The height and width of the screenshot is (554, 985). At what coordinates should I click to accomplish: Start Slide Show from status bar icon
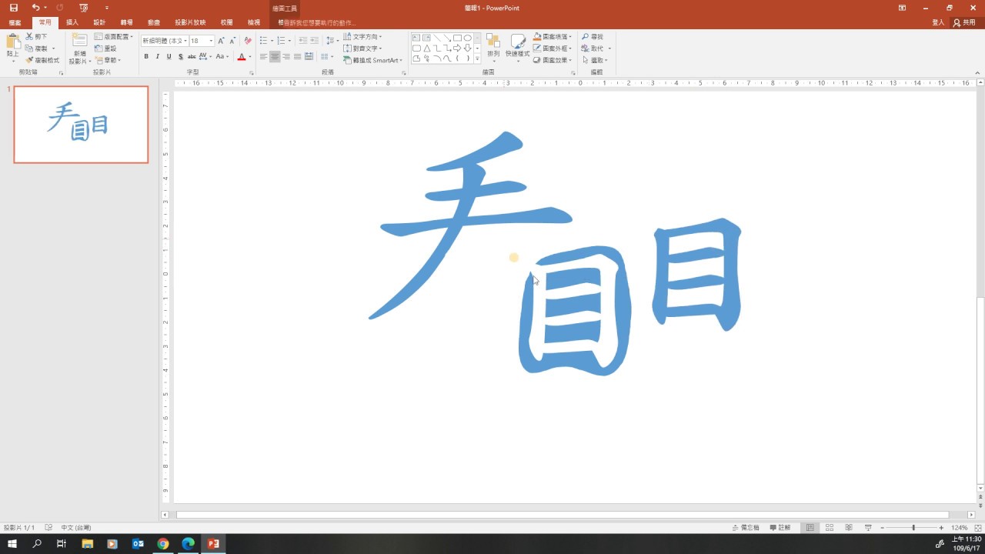868,528
